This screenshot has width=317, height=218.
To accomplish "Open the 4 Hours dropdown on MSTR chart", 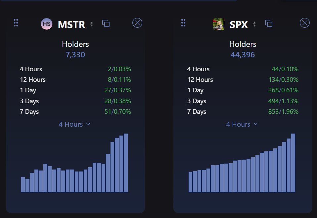I will click(74, 124).
